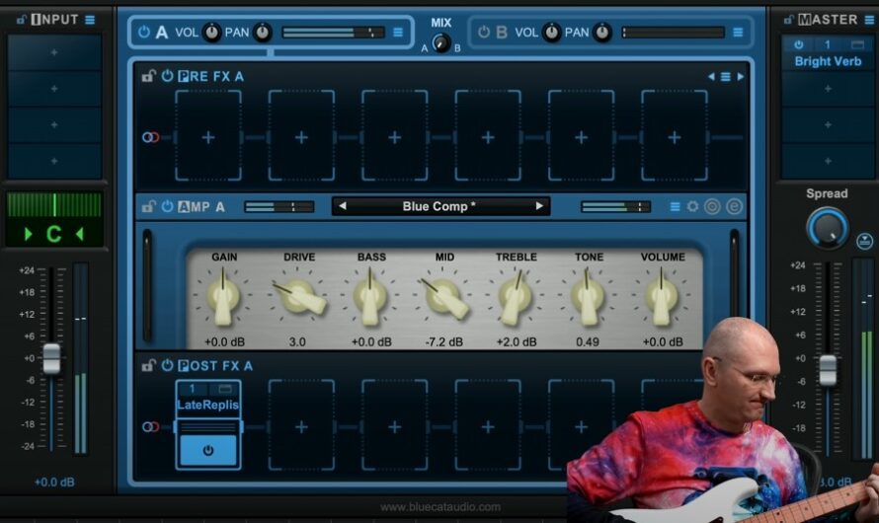The width and height of the screenshot is (879, 523).
Task: Toggle AMP A power button
Action: (167, 206)
